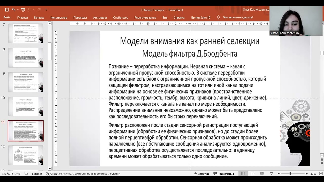The height and width of the screenshot is (182, 324).
Task: Fit slide to current window icon
Action: click(321, 174)
